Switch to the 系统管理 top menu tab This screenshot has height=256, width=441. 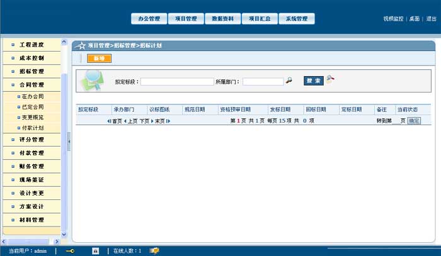click(296, 19)
